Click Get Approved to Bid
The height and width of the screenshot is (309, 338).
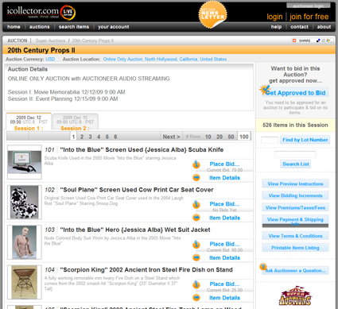(296, 93)
